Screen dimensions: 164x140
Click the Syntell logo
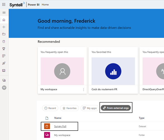click(17, 5)
